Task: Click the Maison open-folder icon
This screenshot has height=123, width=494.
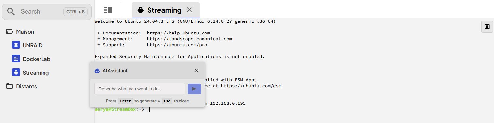Action: [9, 32]
